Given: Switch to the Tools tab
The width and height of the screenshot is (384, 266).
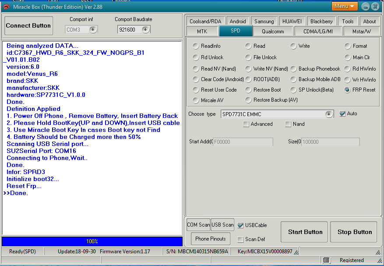Looking at the screenshot, I should tap(348, 21).
